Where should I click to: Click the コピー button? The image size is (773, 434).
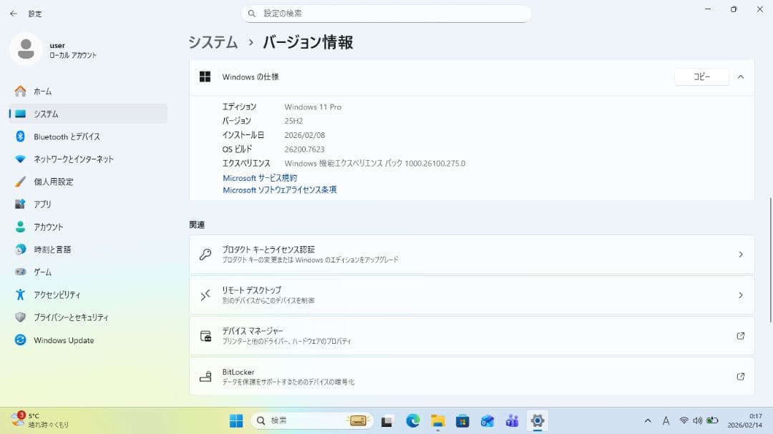pos(701,77)
